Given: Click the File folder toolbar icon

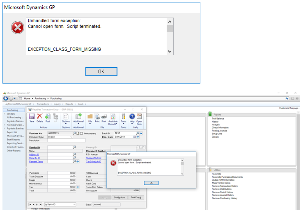Looking at the screenshot, I should point(90,116).
